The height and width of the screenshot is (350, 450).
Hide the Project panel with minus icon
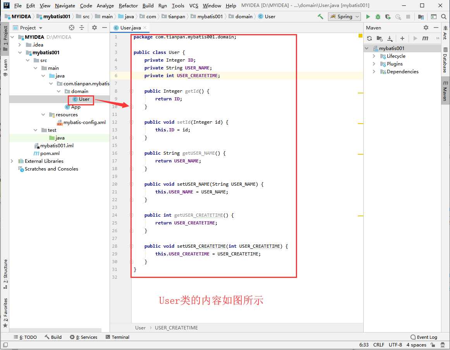pos(105,28)
